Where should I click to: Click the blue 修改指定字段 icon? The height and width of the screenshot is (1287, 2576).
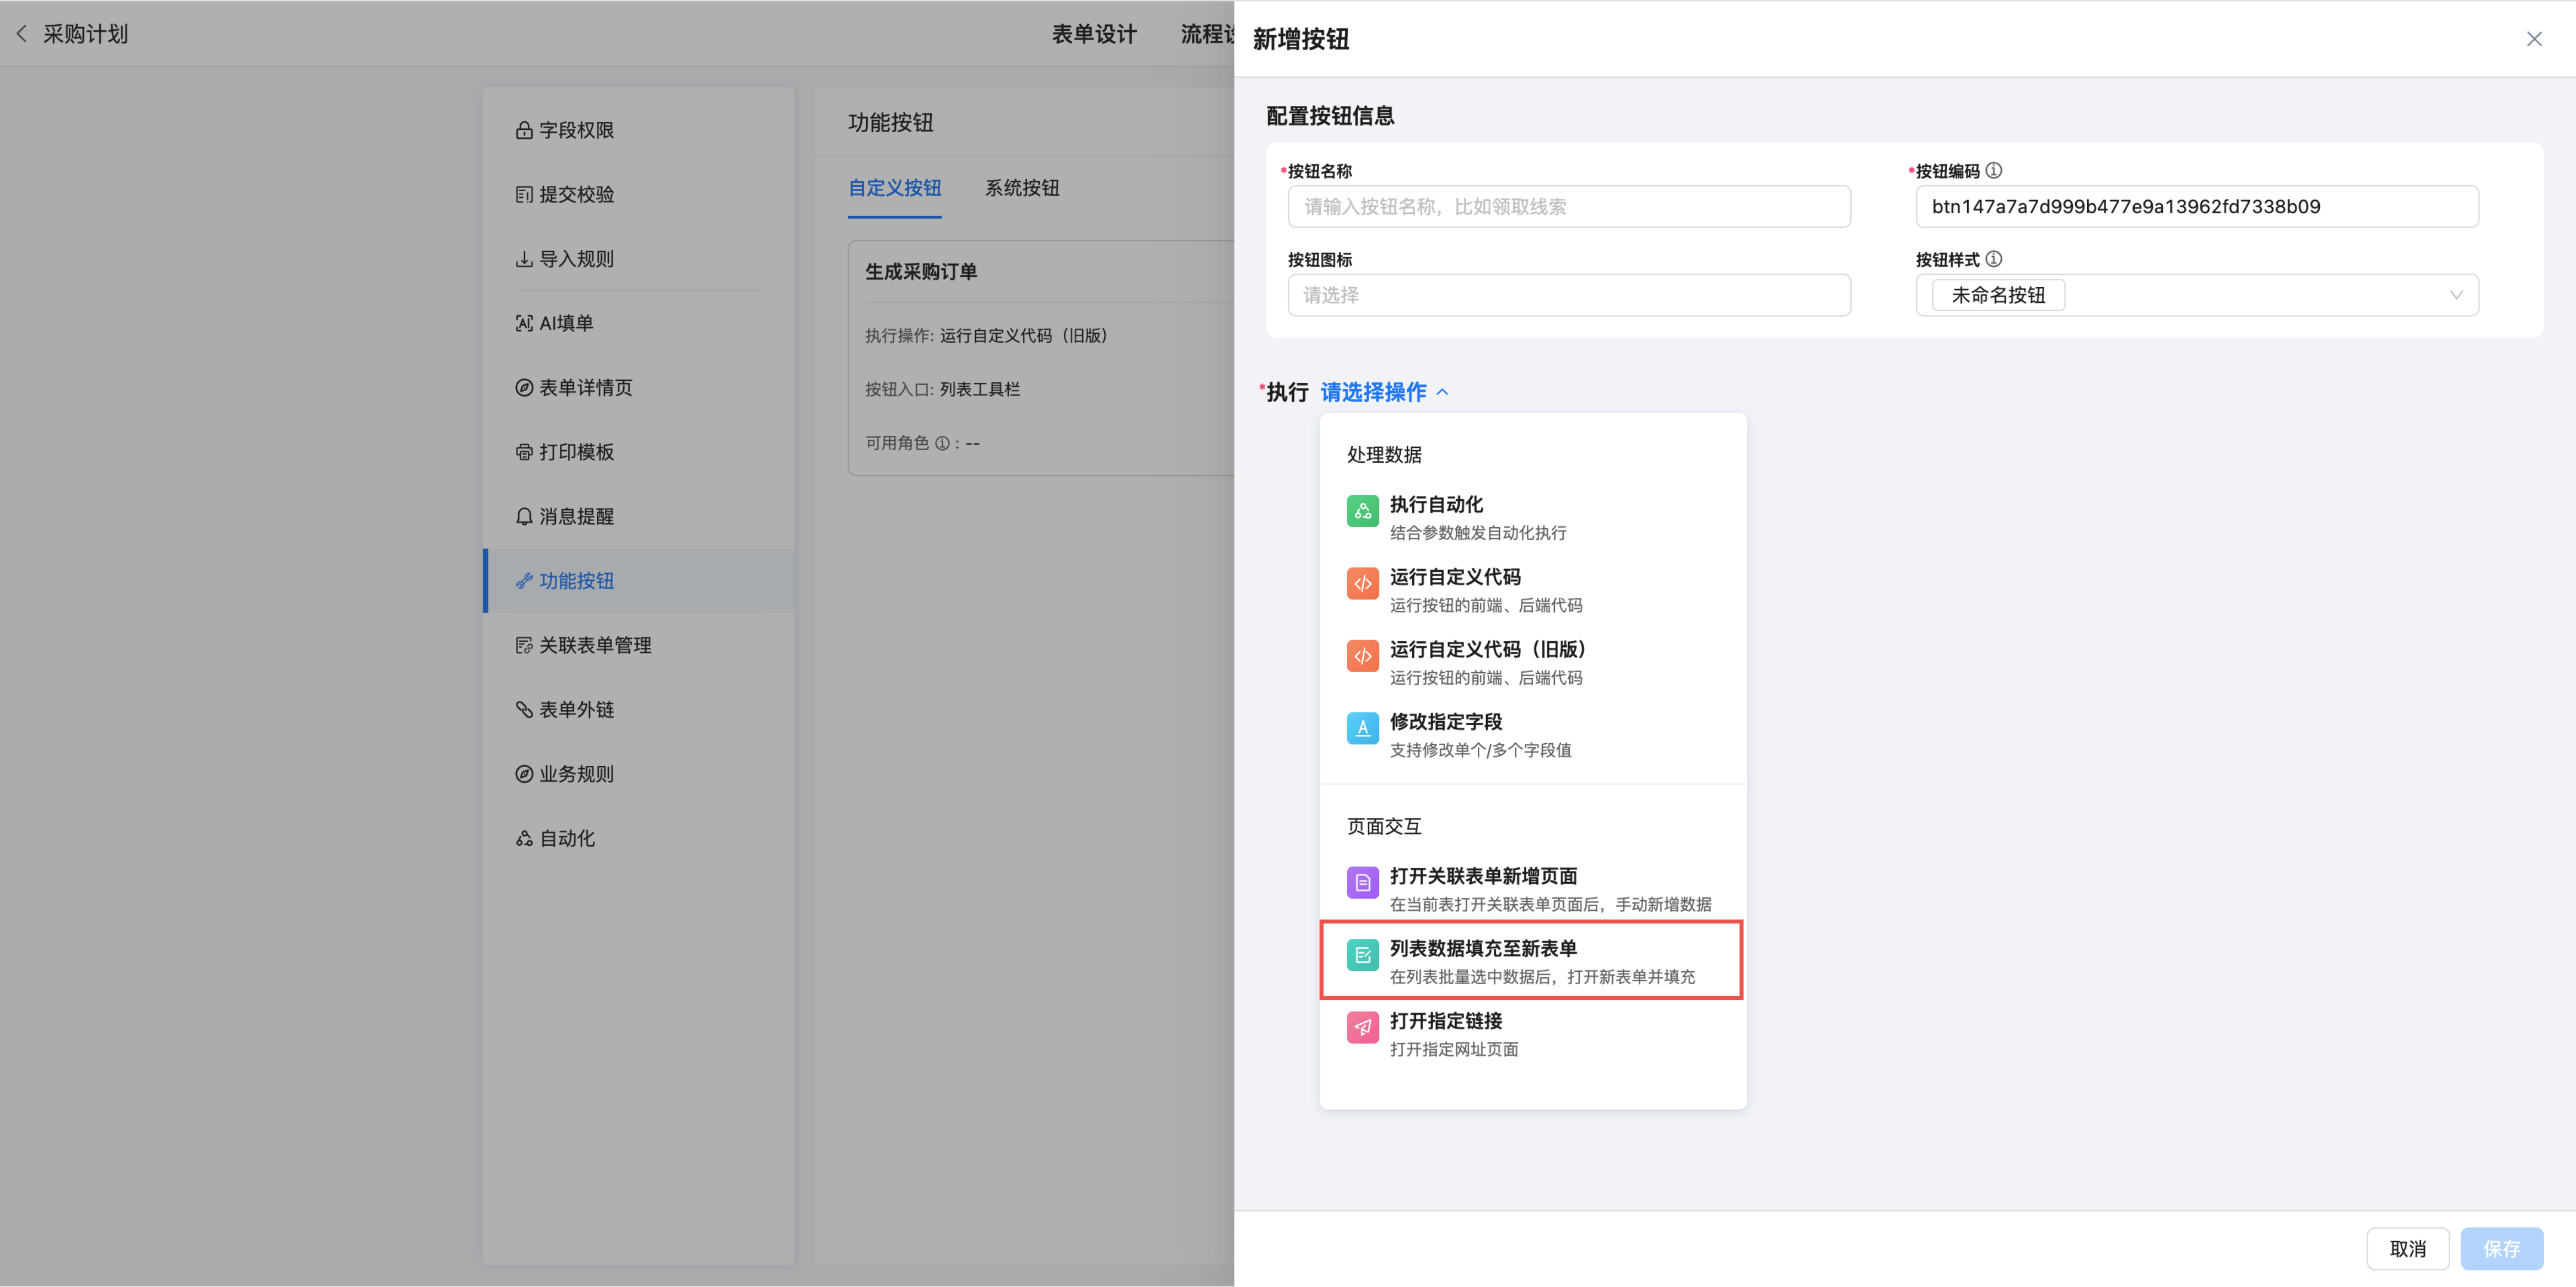[x=1362, y=728]
